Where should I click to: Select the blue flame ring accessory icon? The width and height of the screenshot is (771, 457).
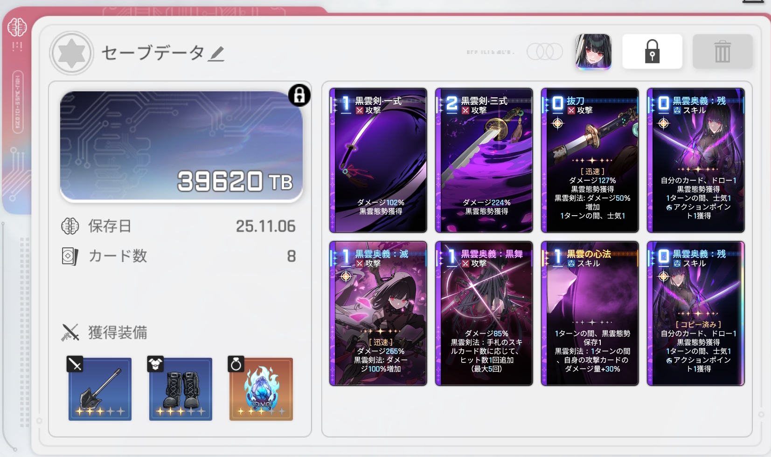point(261,389)
